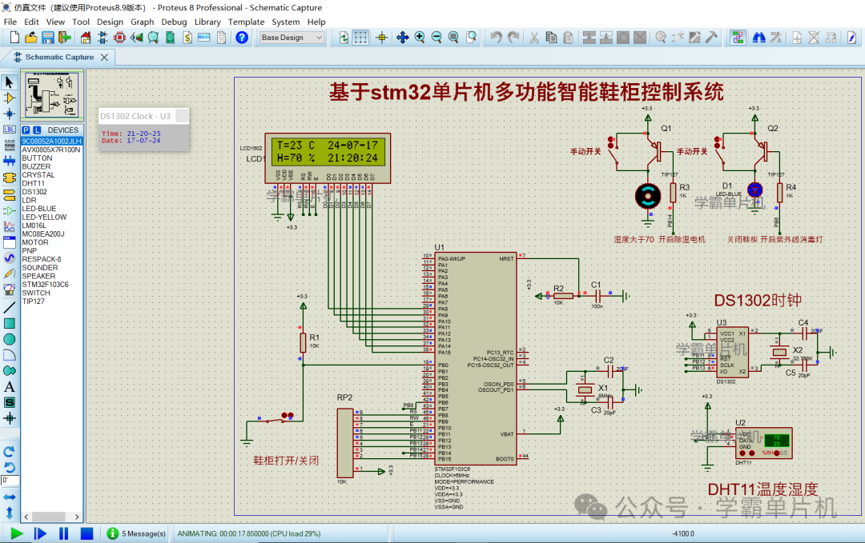Close the Schematic Capture tab
The height and width of the screenshot is (543, 865).
[104, 58]
